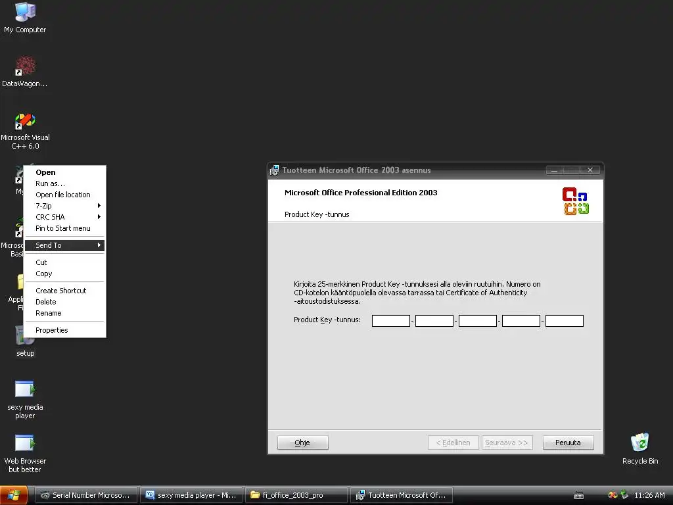This screenshot has width=673, height=505.
Task: Choose Run as... in the context menu
Action: click(x=65, y=183)
